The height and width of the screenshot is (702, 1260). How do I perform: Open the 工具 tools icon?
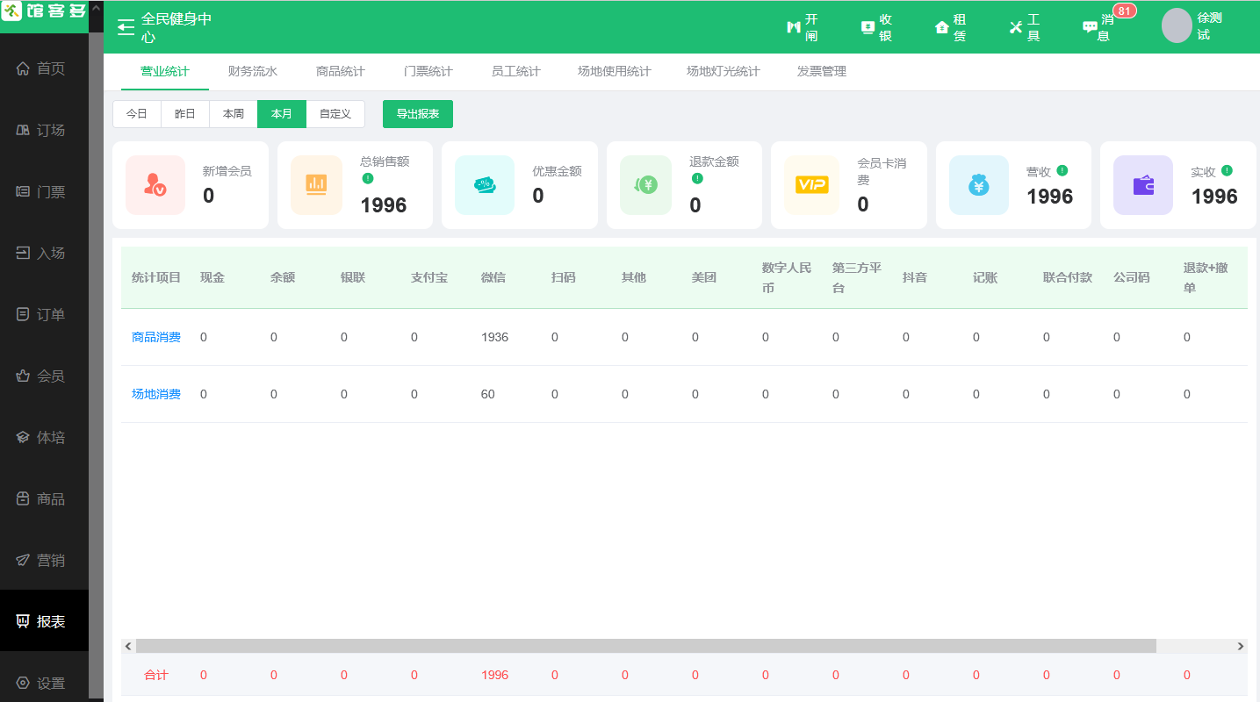tap(1016, 27)
